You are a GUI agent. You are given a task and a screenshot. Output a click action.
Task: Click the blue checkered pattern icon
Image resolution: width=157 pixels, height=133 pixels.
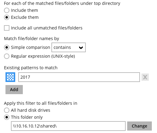(10, 77)
